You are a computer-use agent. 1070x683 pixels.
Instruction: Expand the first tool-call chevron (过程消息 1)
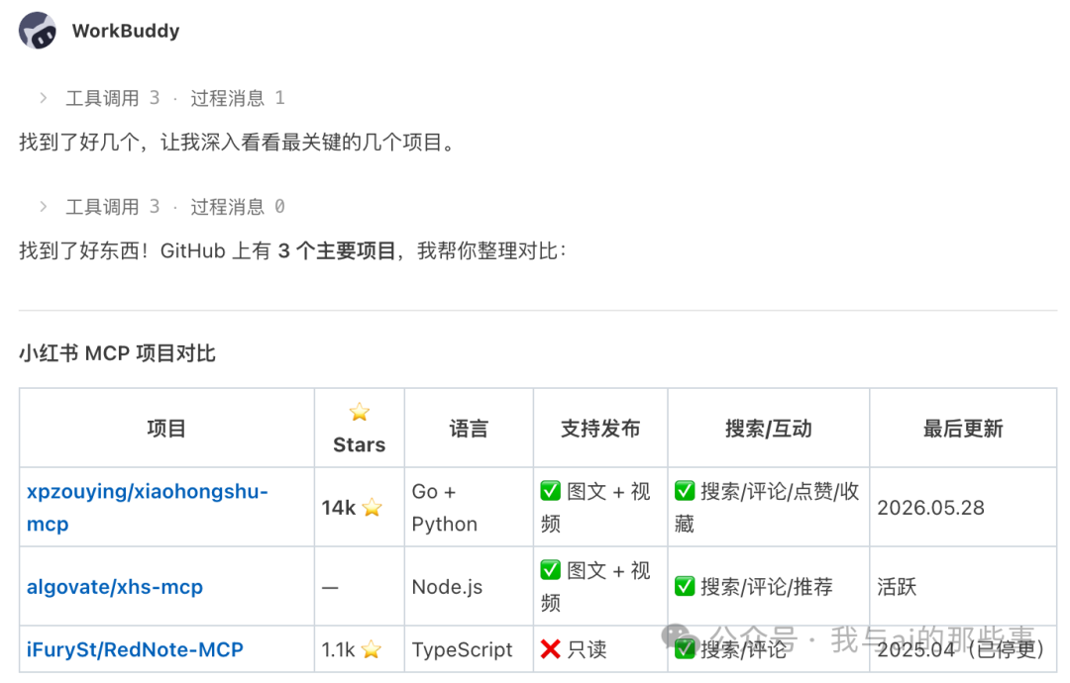pos(43,98)
